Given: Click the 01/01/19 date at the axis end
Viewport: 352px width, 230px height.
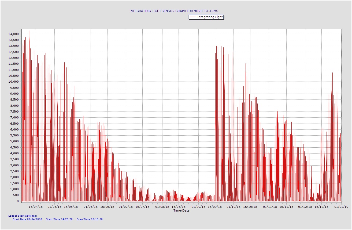Looking at the screenshot, I should pos(341,207).
